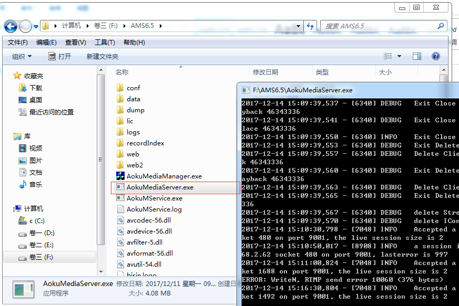The height and width of the screenshot is (306, 459).
Task: Select AokuMediaManager.exe application icon
Action: coord(120,176)
